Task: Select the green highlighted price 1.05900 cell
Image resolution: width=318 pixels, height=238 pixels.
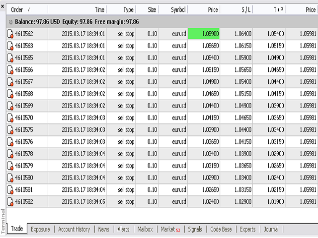Action: [x=203, y=34]
